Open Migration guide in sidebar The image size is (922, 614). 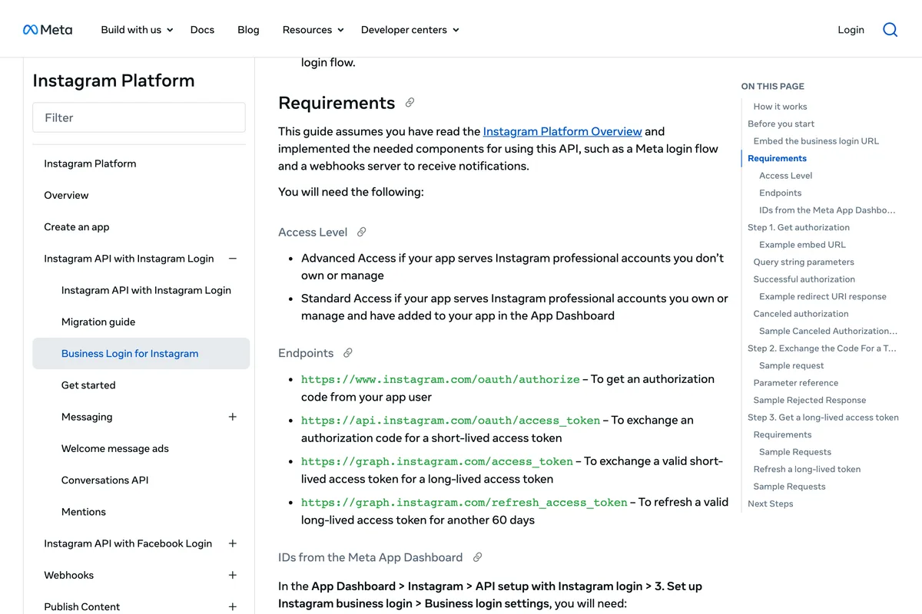[98, 322]
